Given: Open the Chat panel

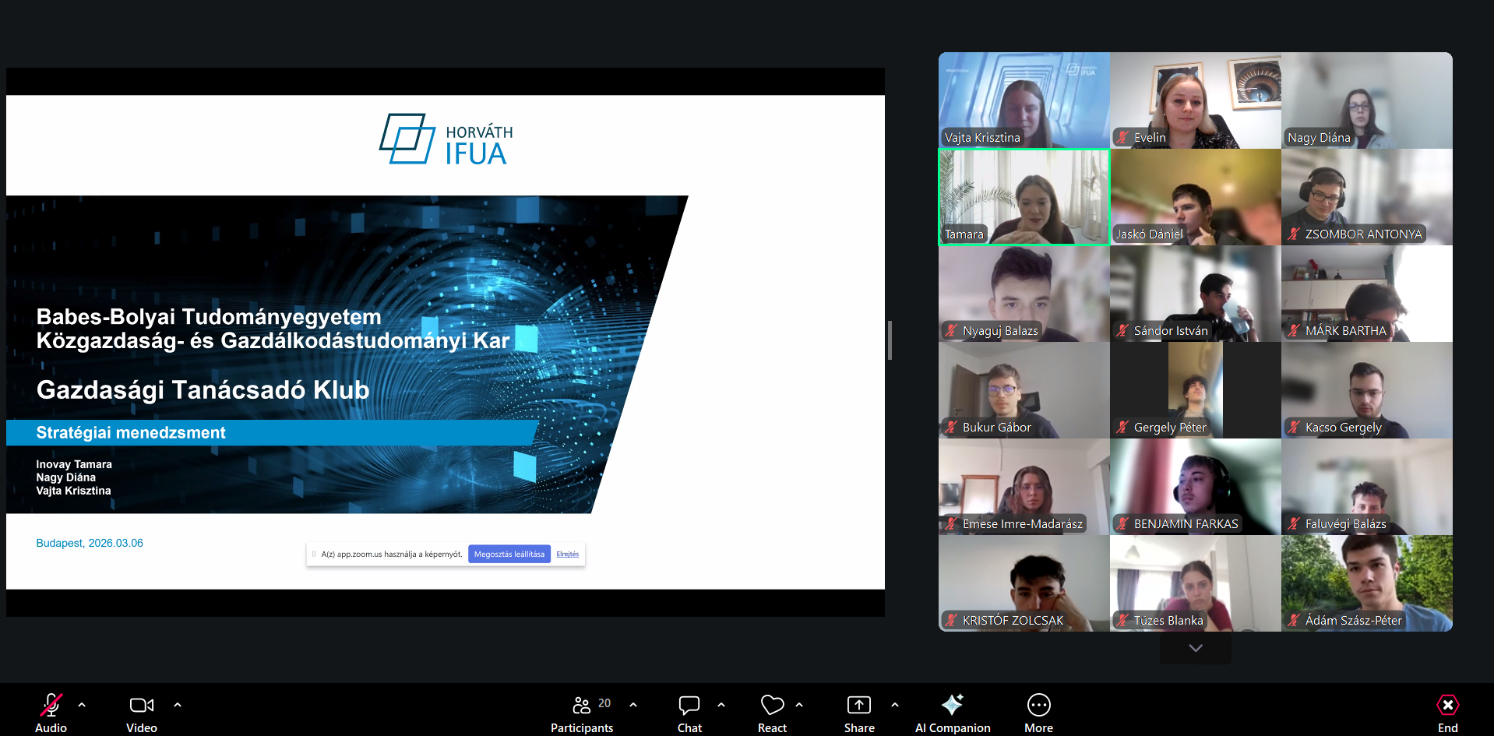Looking at the screenshot, I should tap(689, 706).
